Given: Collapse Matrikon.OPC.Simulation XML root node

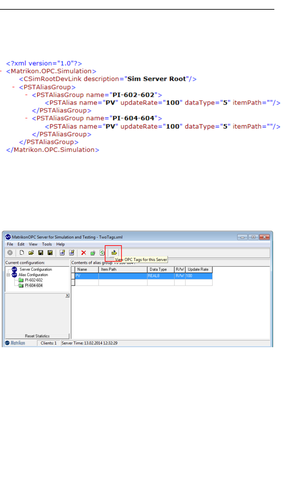Looking at the screenshot, I should click(1, 71).
